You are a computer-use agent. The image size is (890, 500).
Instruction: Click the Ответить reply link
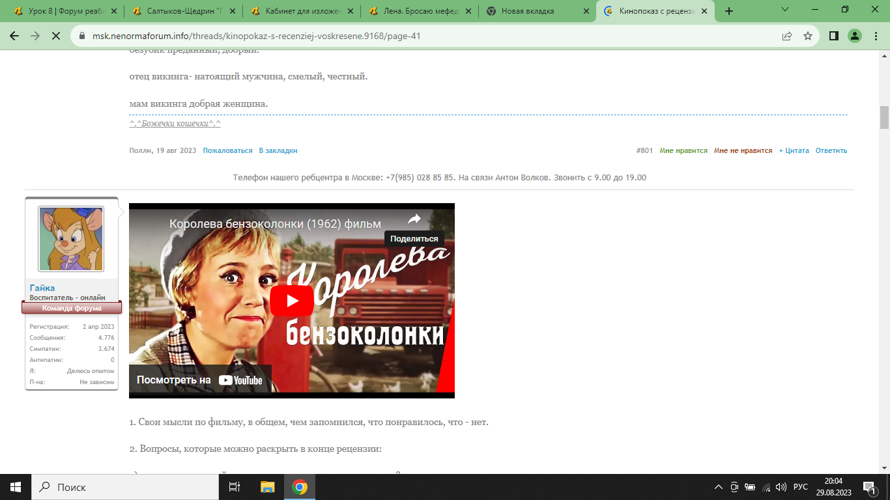[831, 150]
